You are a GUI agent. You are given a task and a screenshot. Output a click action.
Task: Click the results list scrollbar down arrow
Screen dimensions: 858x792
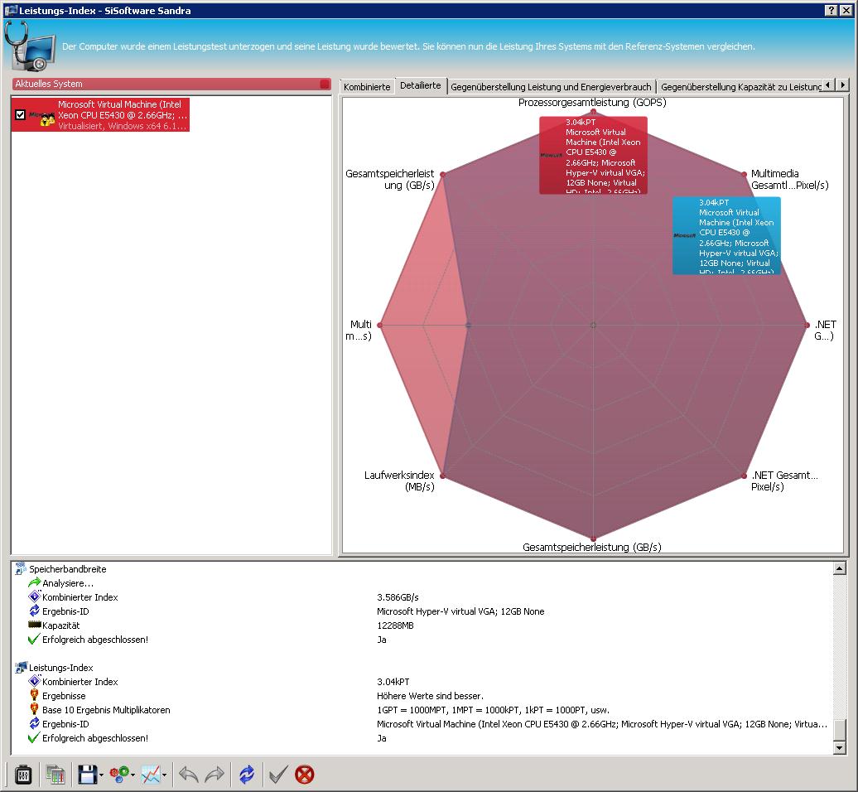click(x=840, y=748)
